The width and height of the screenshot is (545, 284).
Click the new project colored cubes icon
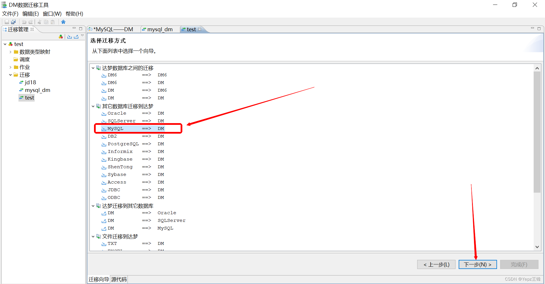click(x=61, y=37)
